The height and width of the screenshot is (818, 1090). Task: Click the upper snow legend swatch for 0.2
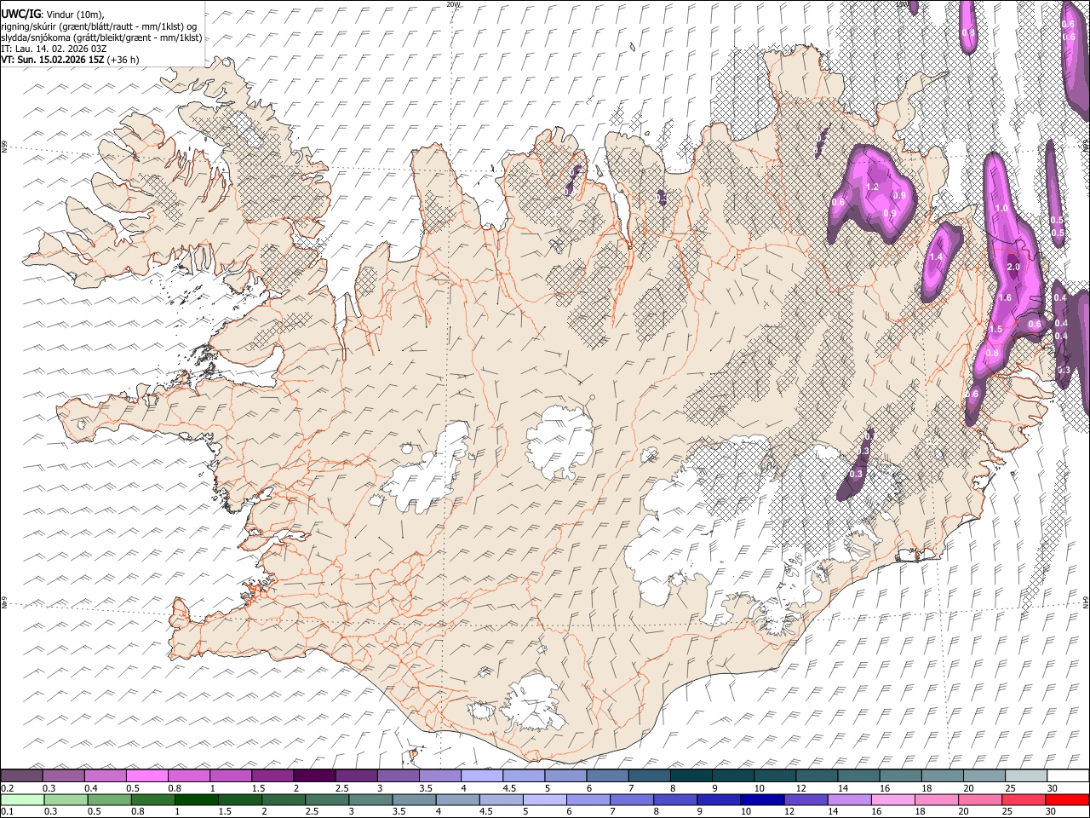click(x=21, y=775)
